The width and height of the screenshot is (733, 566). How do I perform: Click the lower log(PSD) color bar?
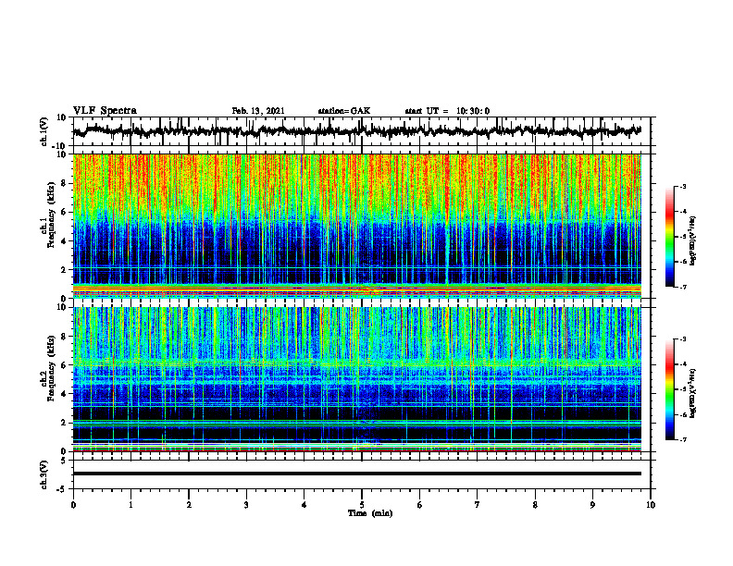click(669, 389)
